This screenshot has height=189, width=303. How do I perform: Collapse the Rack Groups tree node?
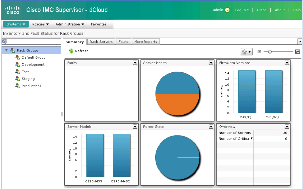(6, 50)
